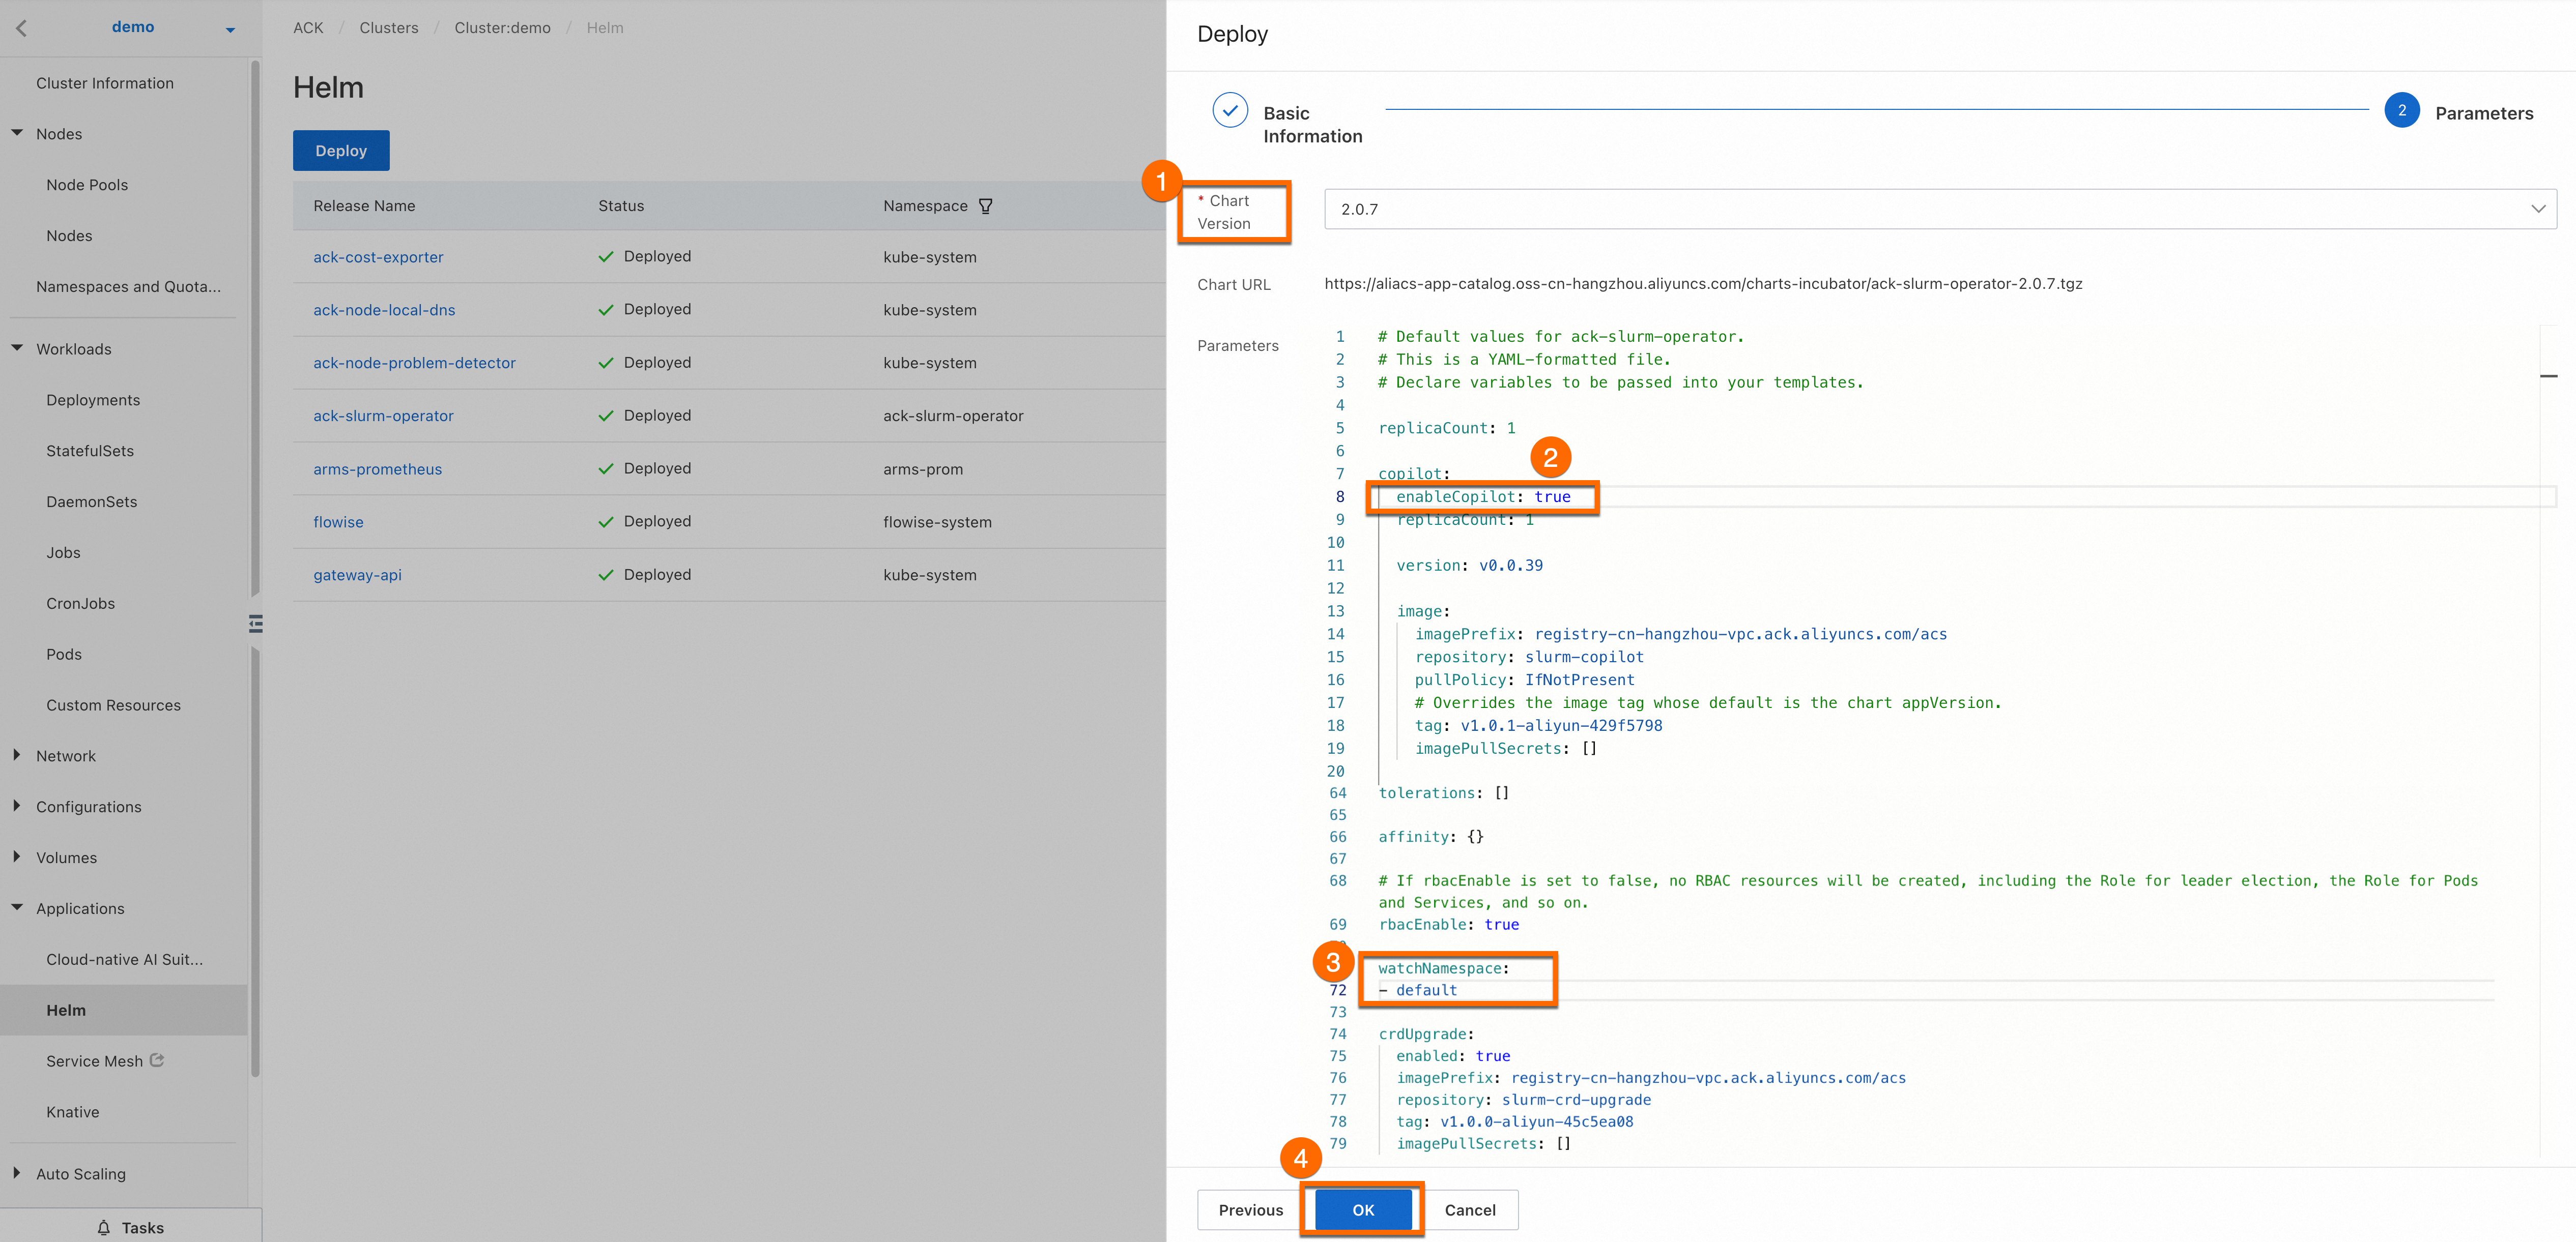This screenshot has width=2576, height=1242.
Task: Click the Service Mesh external link icon
Action: 157,1060
